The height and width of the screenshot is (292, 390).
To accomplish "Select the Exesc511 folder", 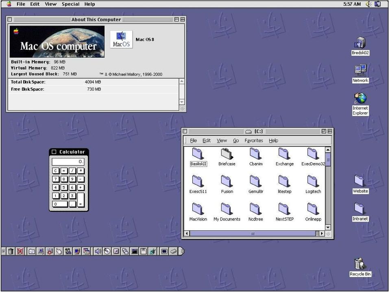I will pyautogui.click(x=198, y=184).
